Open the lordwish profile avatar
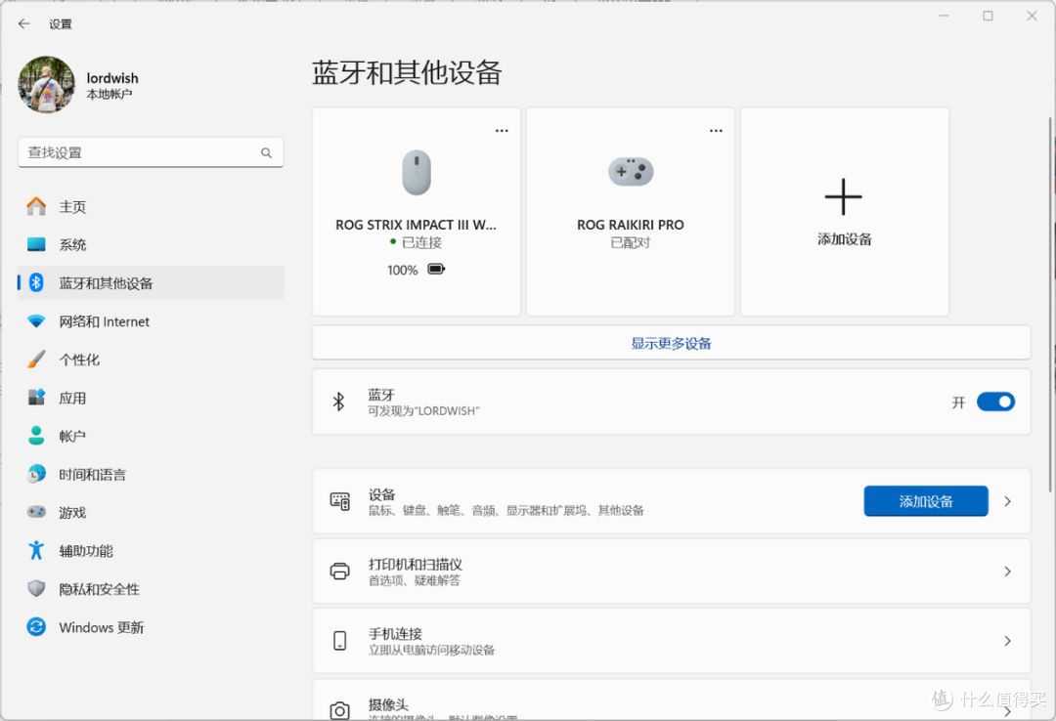 point(47,85)
